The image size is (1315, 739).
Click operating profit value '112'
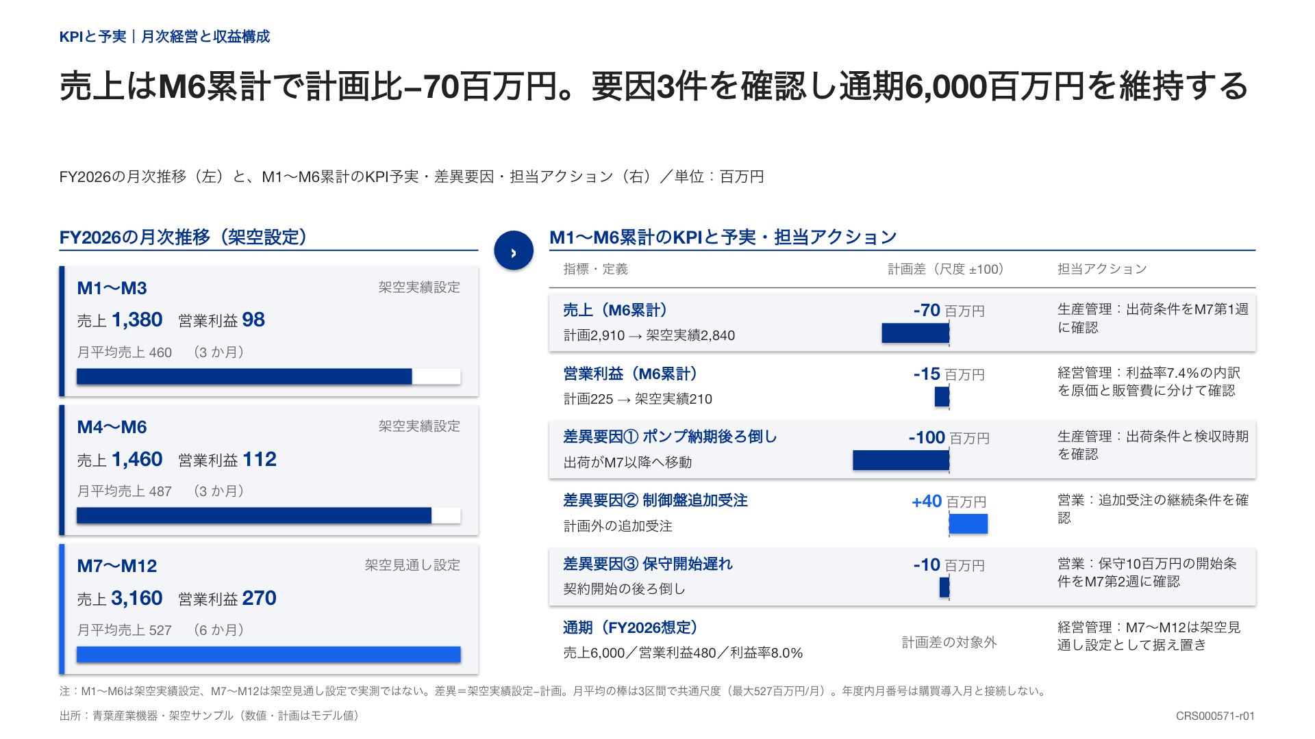pyautogui.click(x=259, y=459)
